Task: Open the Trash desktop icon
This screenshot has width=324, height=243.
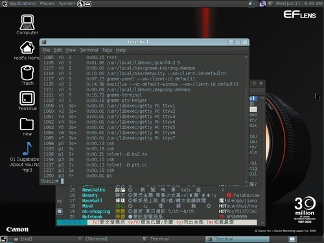Action: click(27, 75)
